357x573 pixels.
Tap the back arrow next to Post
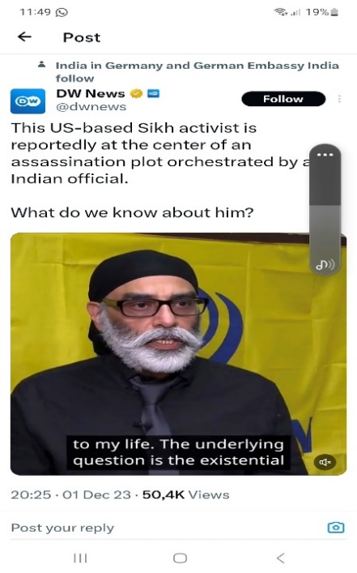click(24, 36)
